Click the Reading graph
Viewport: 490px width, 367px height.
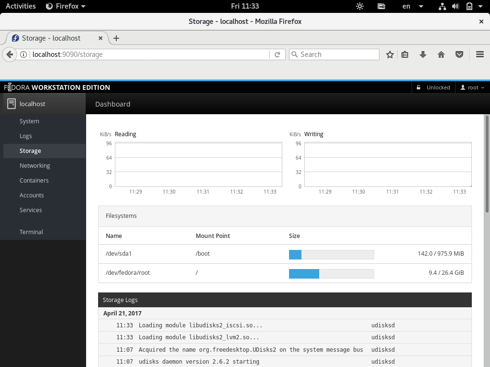[199, 164]
